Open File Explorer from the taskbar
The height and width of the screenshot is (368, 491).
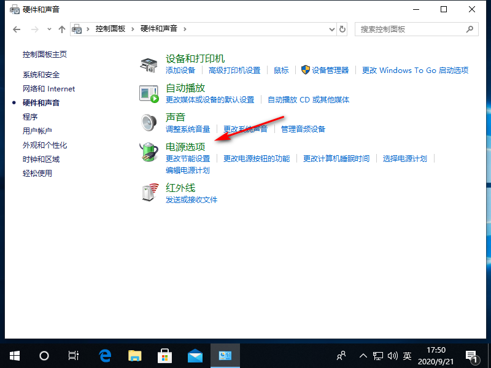click(x=135, y=355)
